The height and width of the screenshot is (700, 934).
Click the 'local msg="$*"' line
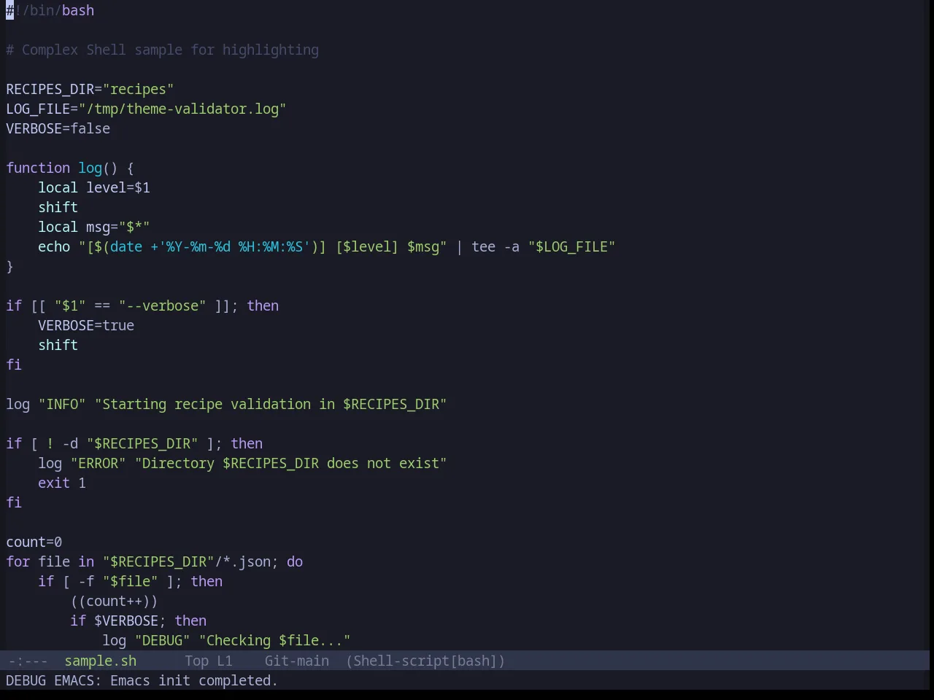[x=94, y=227]
